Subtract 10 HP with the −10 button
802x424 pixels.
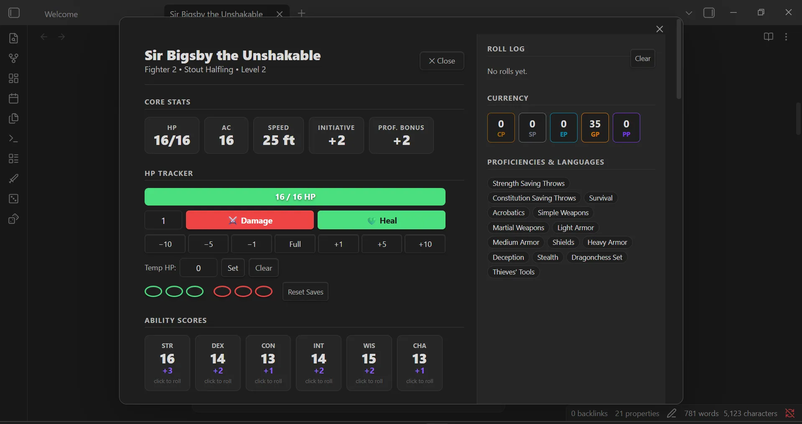pos(165,244)
